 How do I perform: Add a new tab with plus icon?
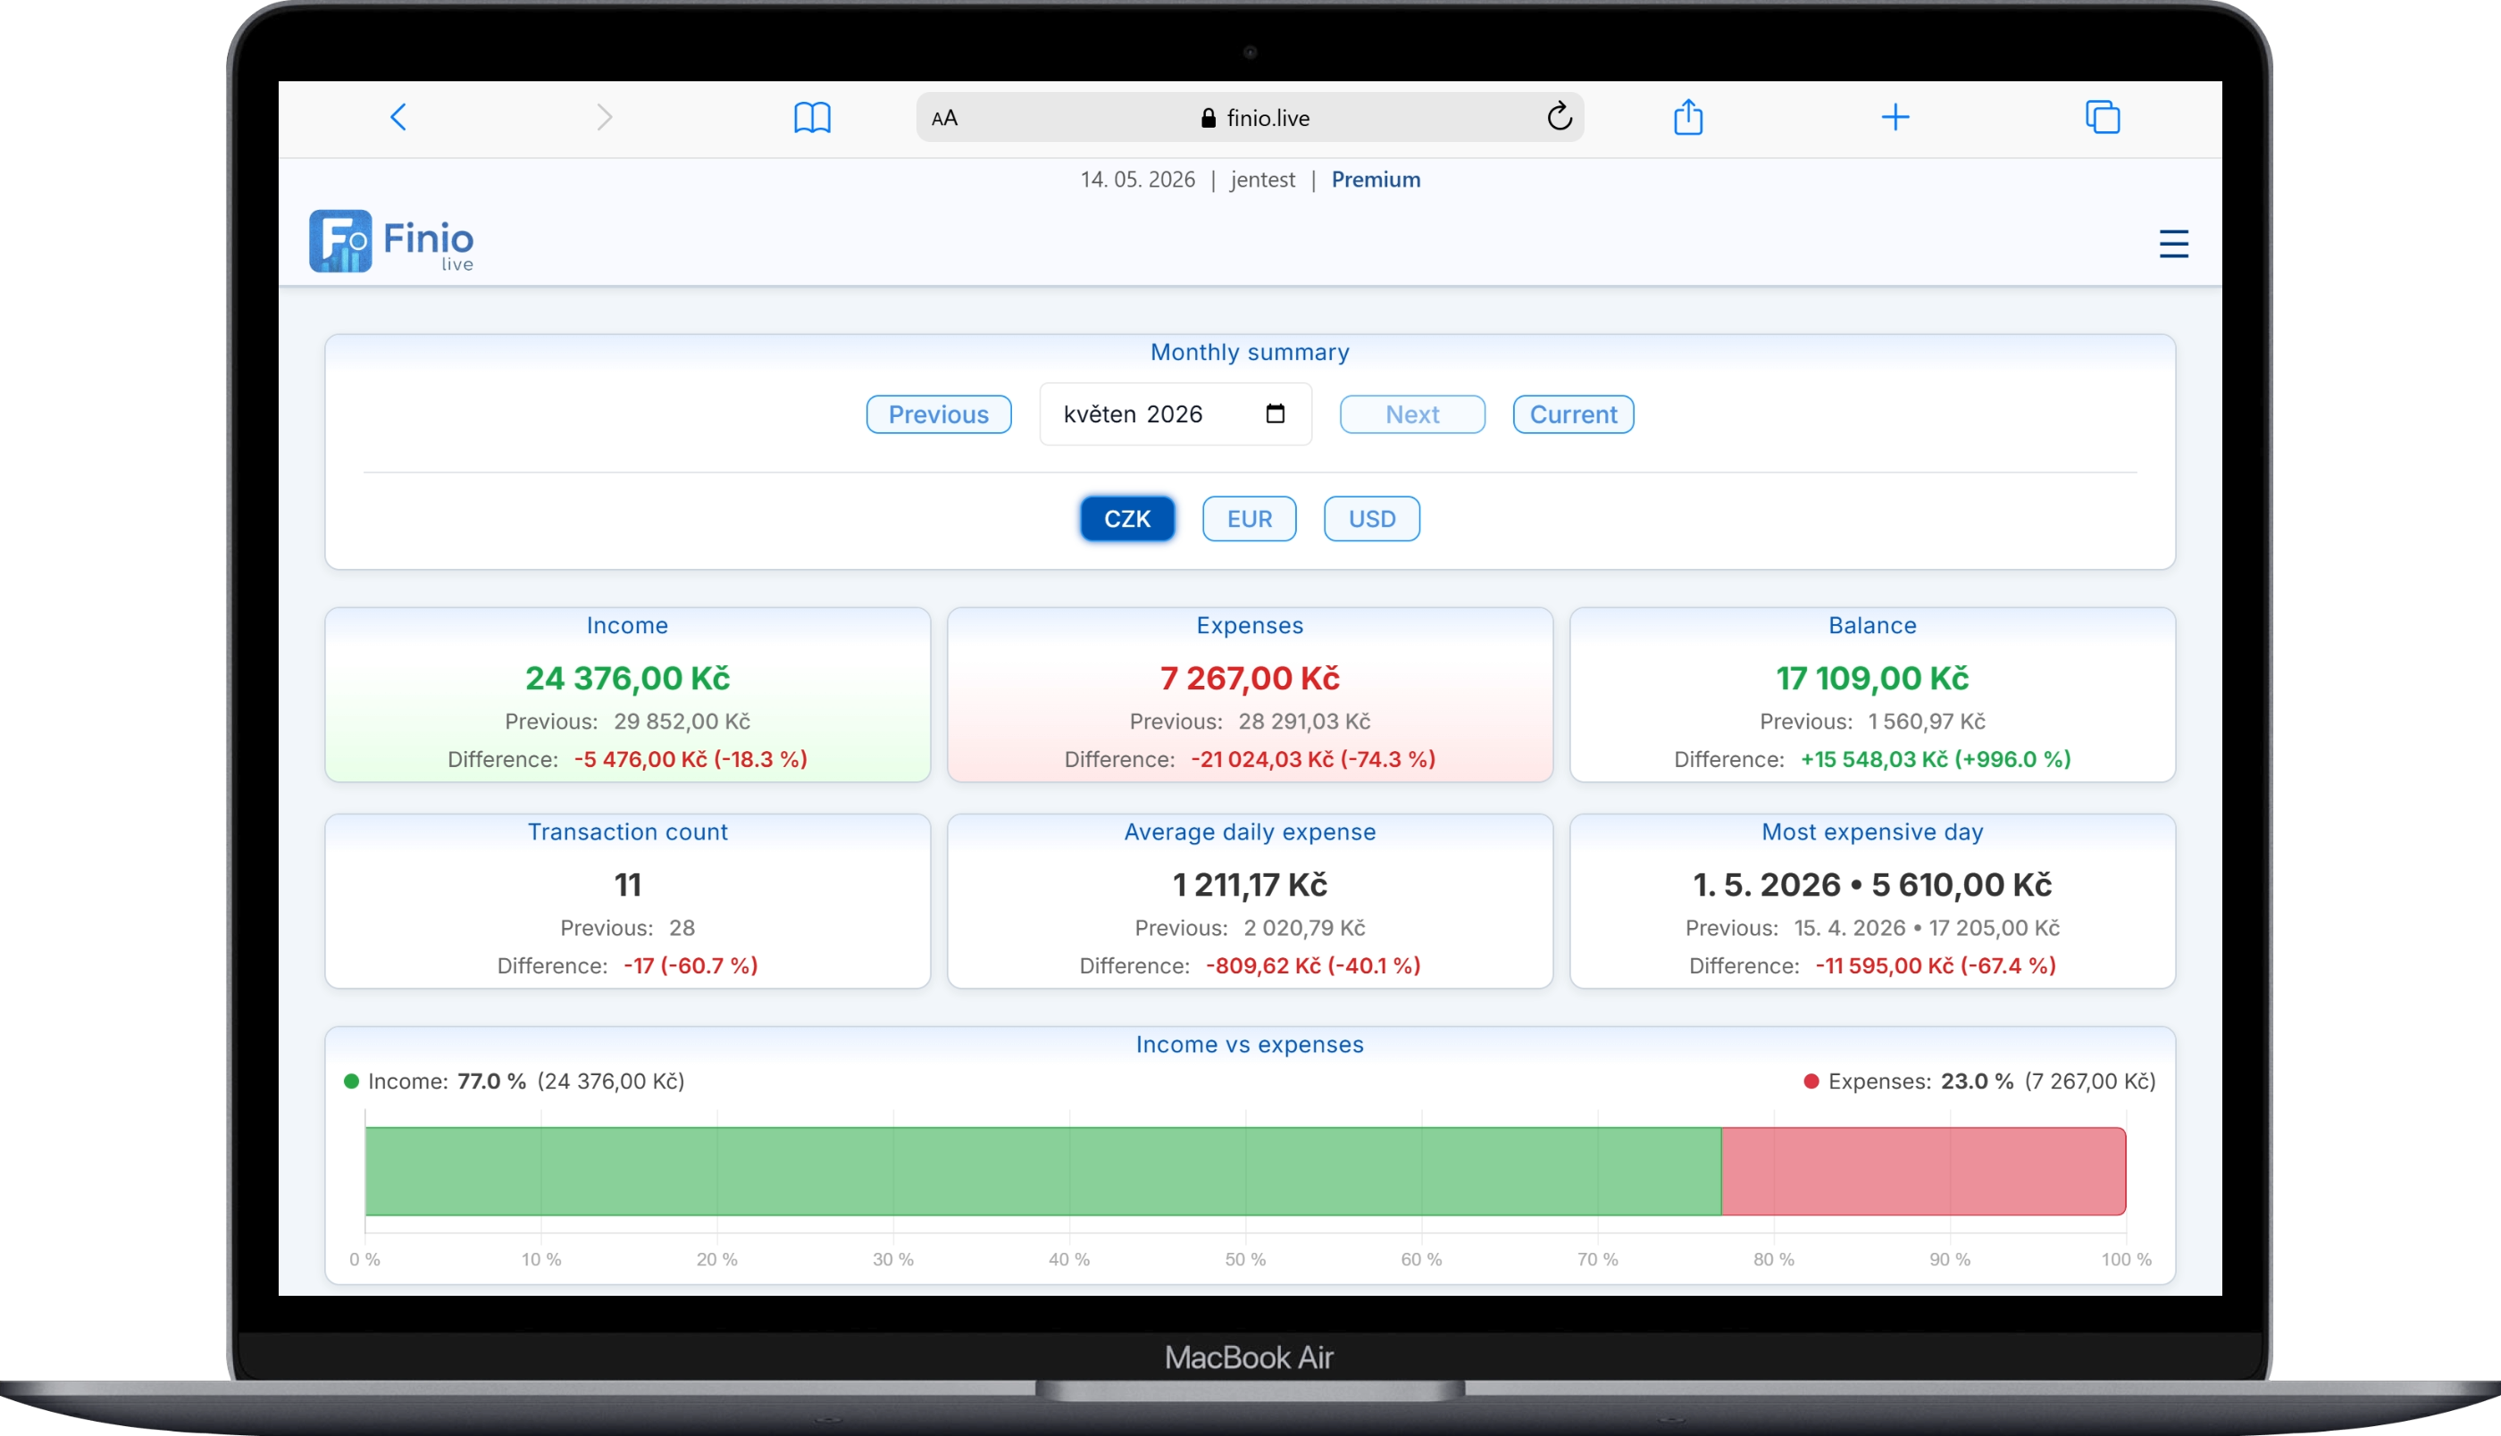[x=1895, y=117]
